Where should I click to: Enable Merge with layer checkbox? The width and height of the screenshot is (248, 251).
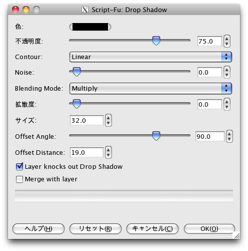(x=19, y=179)
